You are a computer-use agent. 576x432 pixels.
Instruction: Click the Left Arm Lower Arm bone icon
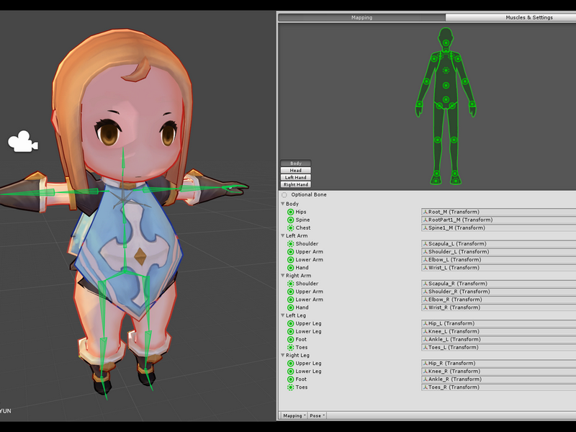[290, 260]
